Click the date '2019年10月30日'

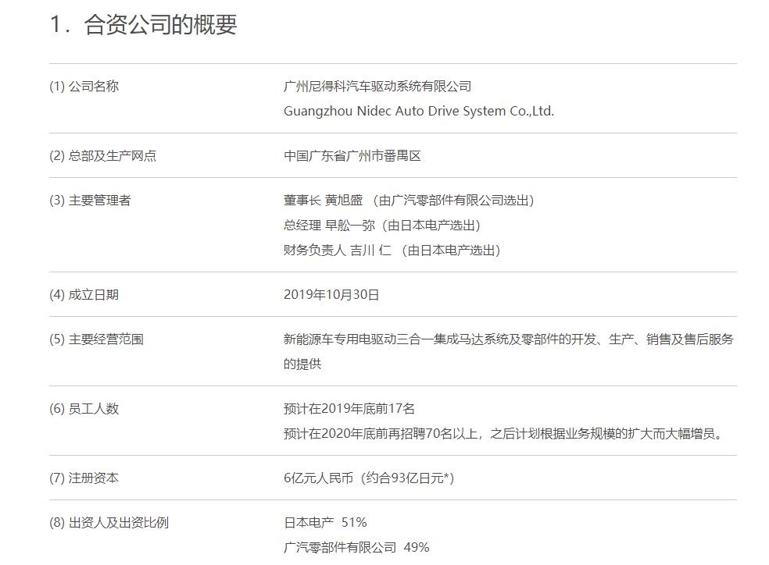331,295
